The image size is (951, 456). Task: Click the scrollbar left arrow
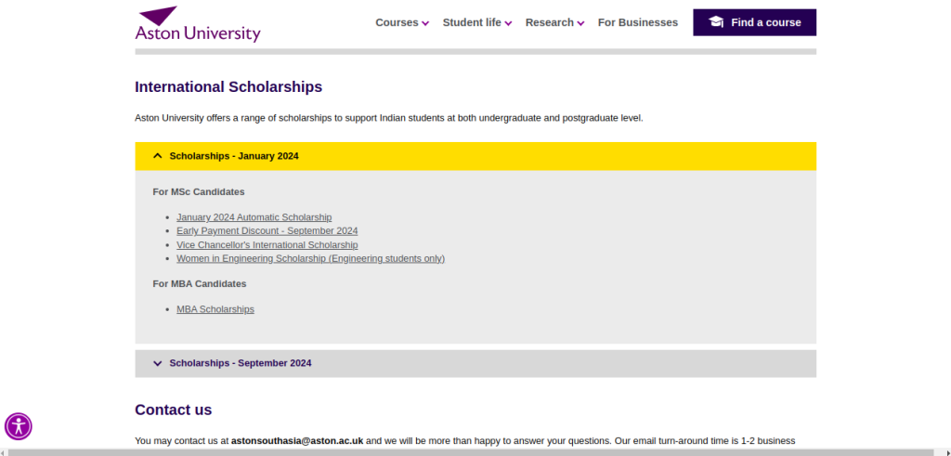(4, 452)
